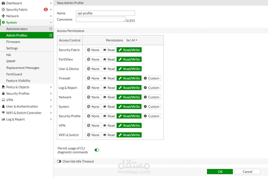Cancel the new admin profile
Viewport: 268px width, 178px height.
tap(248, 172)
